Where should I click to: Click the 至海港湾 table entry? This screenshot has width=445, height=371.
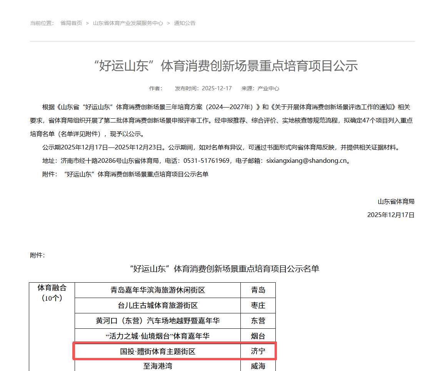click(x=158, y=366)
